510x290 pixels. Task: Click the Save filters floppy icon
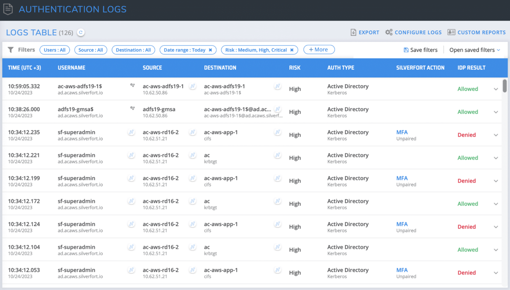point(406,50)
